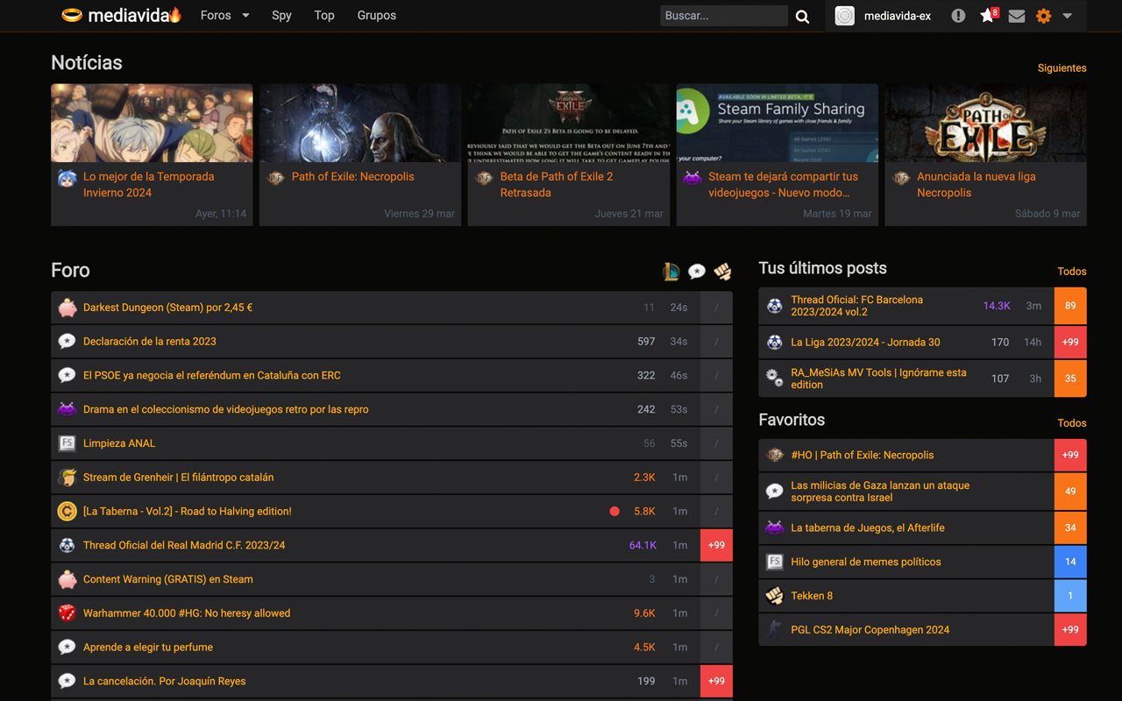Click football icon beside Real Madrid thread

pos(67,545)
